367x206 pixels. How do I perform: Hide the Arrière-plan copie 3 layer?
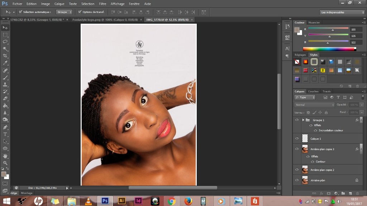(297, 149)
